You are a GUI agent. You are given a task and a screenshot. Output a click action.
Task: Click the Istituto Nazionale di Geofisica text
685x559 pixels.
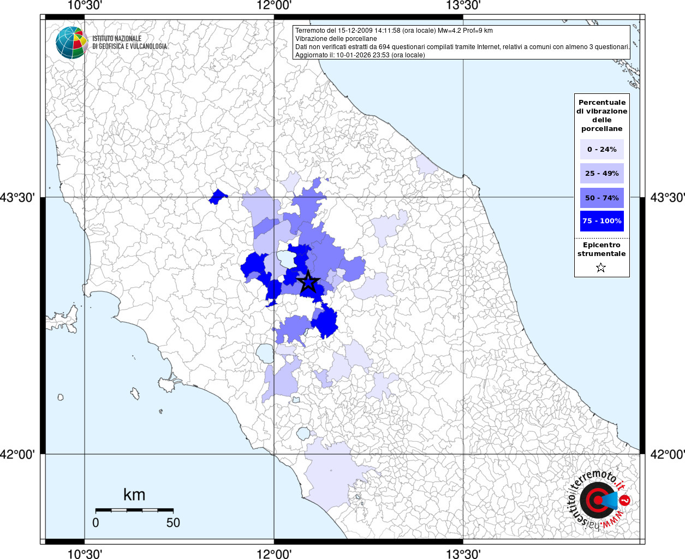pos(129,43)
